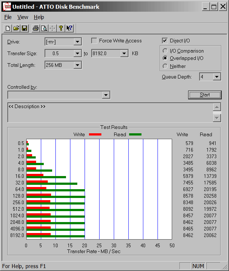Activate the context help pointer icon
Image resolution: width=229 pixels, height=271 pixels.
tap(70, 28)
